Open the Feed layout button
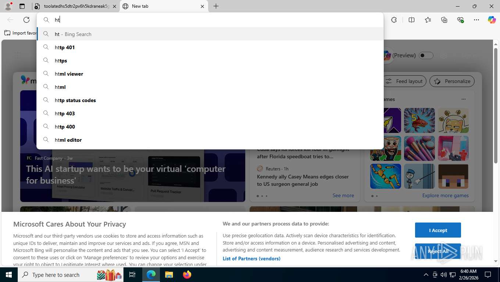This screenshot has height=282, width=500. pos(404,81)
